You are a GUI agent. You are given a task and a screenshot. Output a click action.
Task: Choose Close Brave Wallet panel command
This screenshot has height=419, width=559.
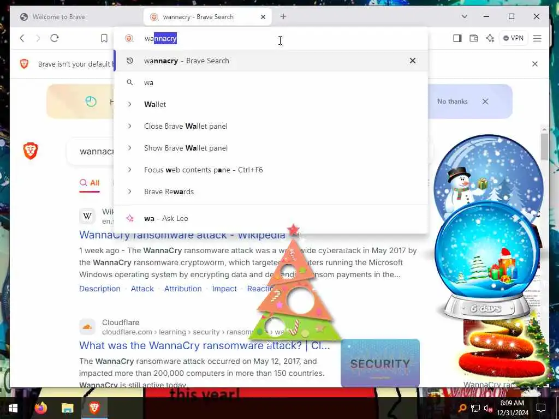271,126
